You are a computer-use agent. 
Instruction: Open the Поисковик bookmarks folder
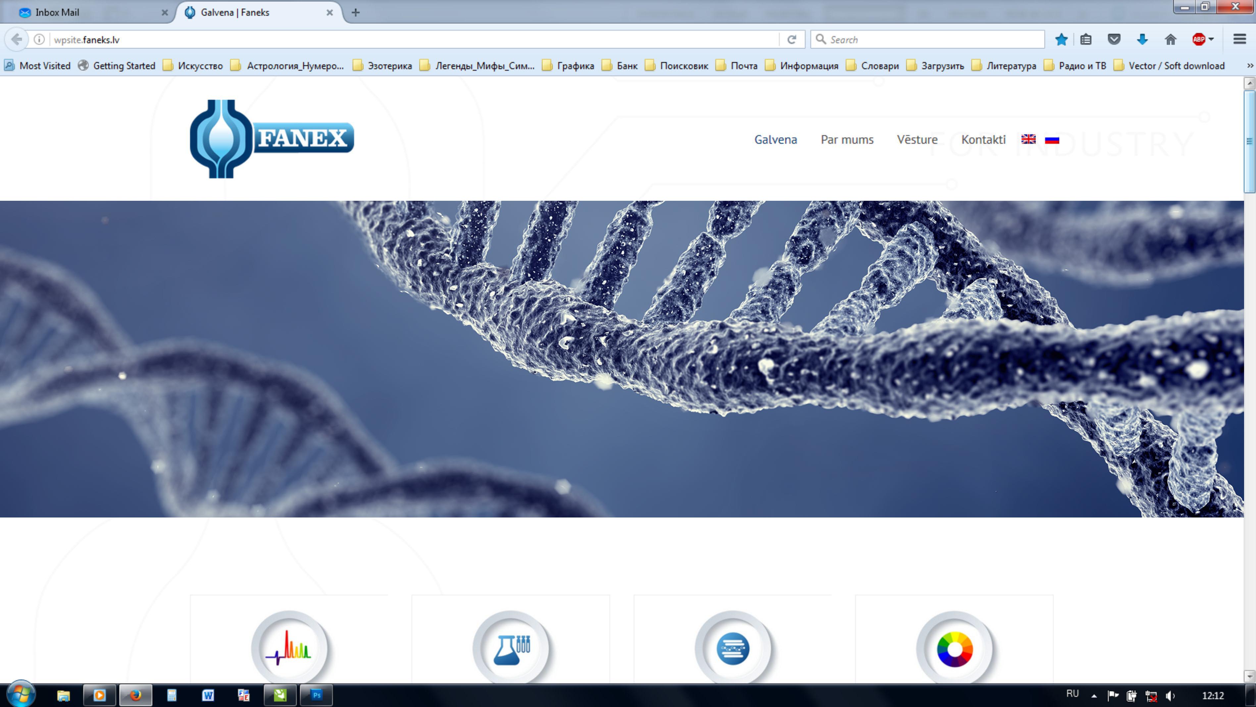pyautogui.click(x=677, y=65)
